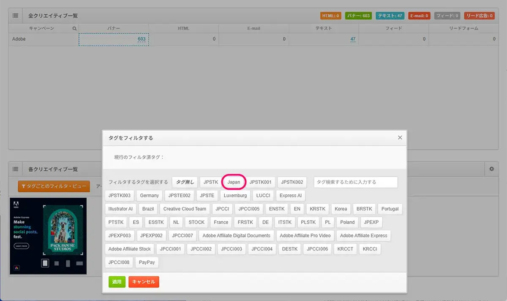This screenshot has height=301, width=507.
Task: Pick the Creative Cloud Team tag
Action: (x=185, y=209)
